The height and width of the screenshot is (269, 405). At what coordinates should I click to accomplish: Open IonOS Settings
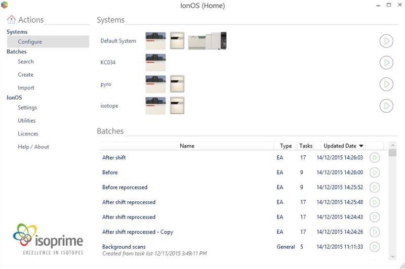(x=27, y=108)
